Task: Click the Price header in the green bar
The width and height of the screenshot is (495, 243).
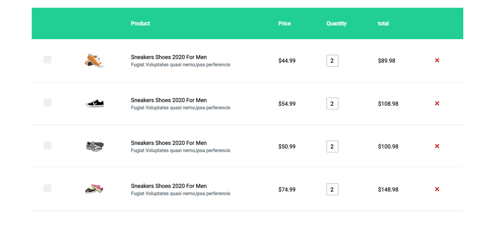Action: coord(284,23)
